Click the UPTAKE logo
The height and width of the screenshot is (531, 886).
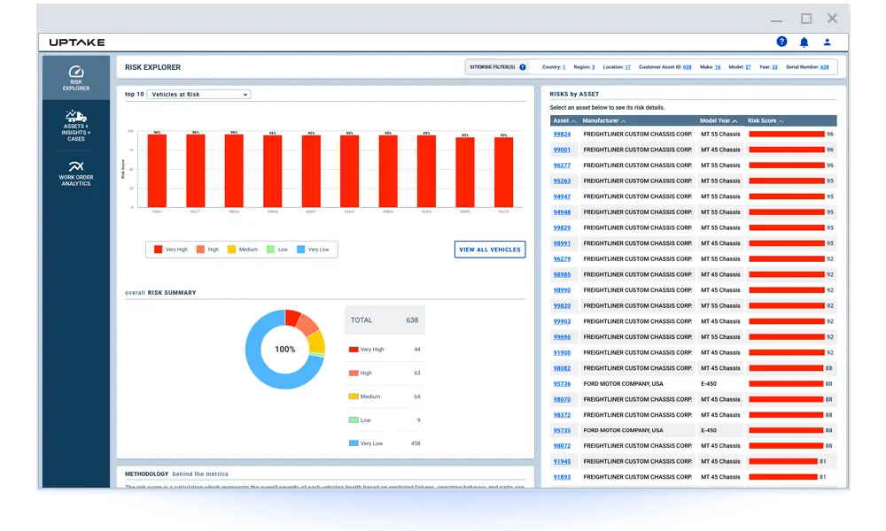pyautogui.click(x=77, y=42)
